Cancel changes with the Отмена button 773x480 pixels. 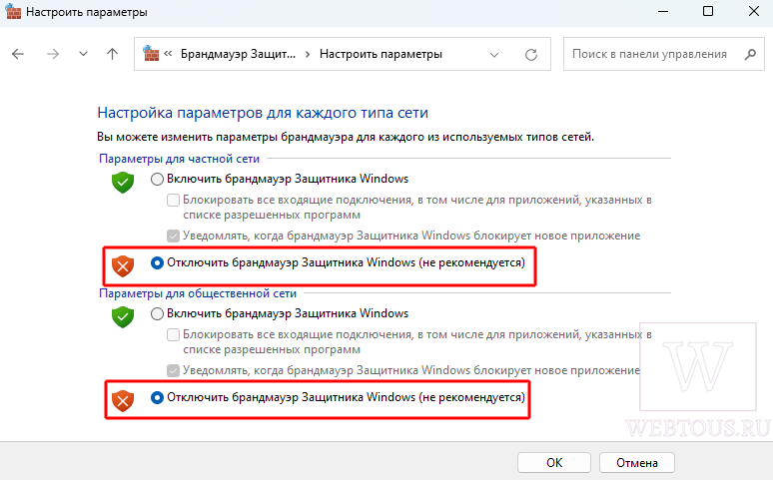[x=637, y=463]
